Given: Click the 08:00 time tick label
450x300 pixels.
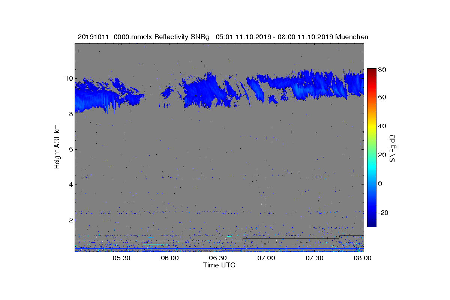Looking at the screenshot, I should coord(362,258).
